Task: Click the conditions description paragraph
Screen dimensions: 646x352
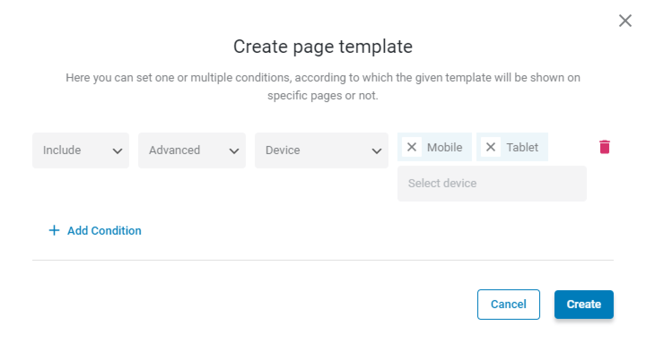Action: tap(323, 86)
